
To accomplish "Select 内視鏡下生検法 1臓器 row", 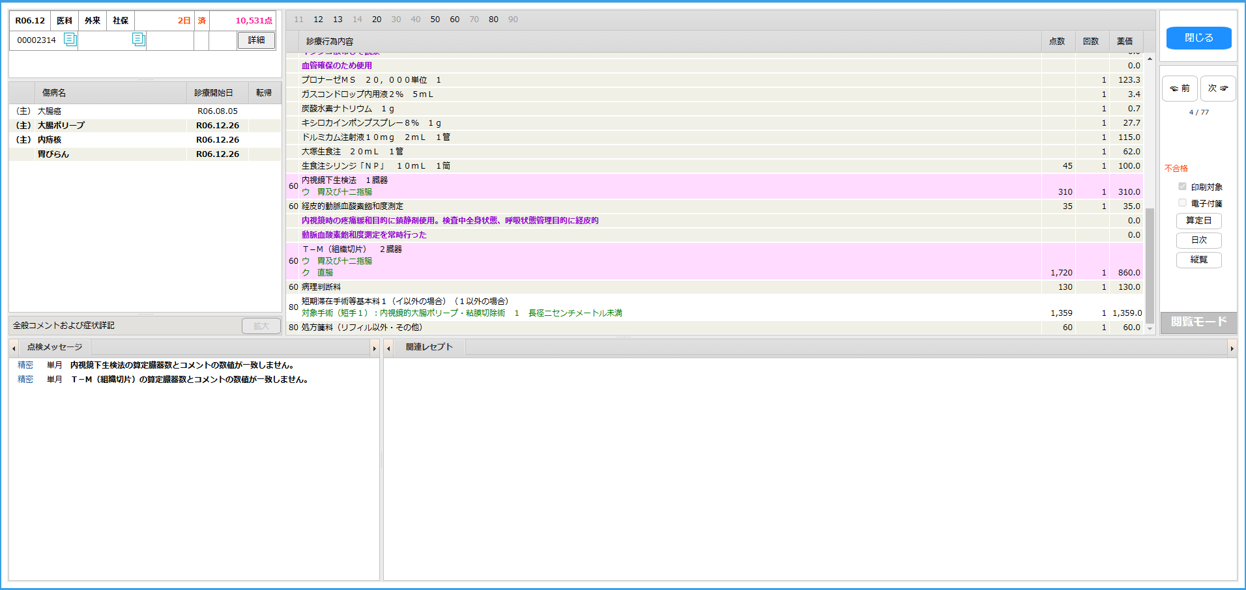I will 714,186.
